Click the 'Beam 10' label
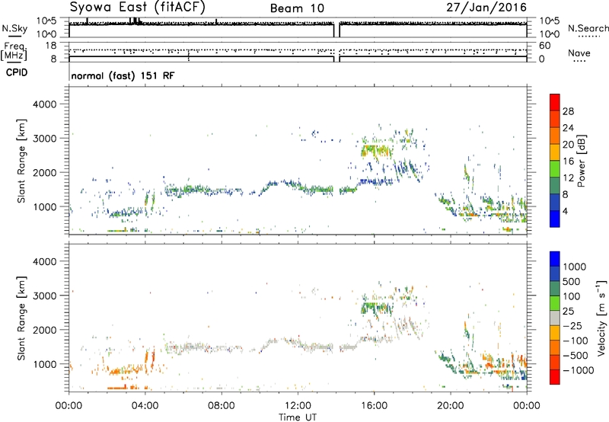 [x=297, y=8]
